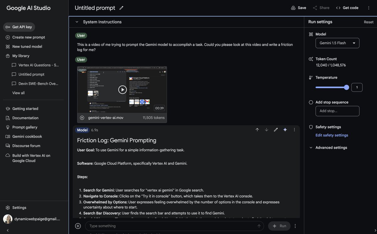This screenshot has height=234, width=377.
Task: Click View all link
Action: click(x=18, y=93)
